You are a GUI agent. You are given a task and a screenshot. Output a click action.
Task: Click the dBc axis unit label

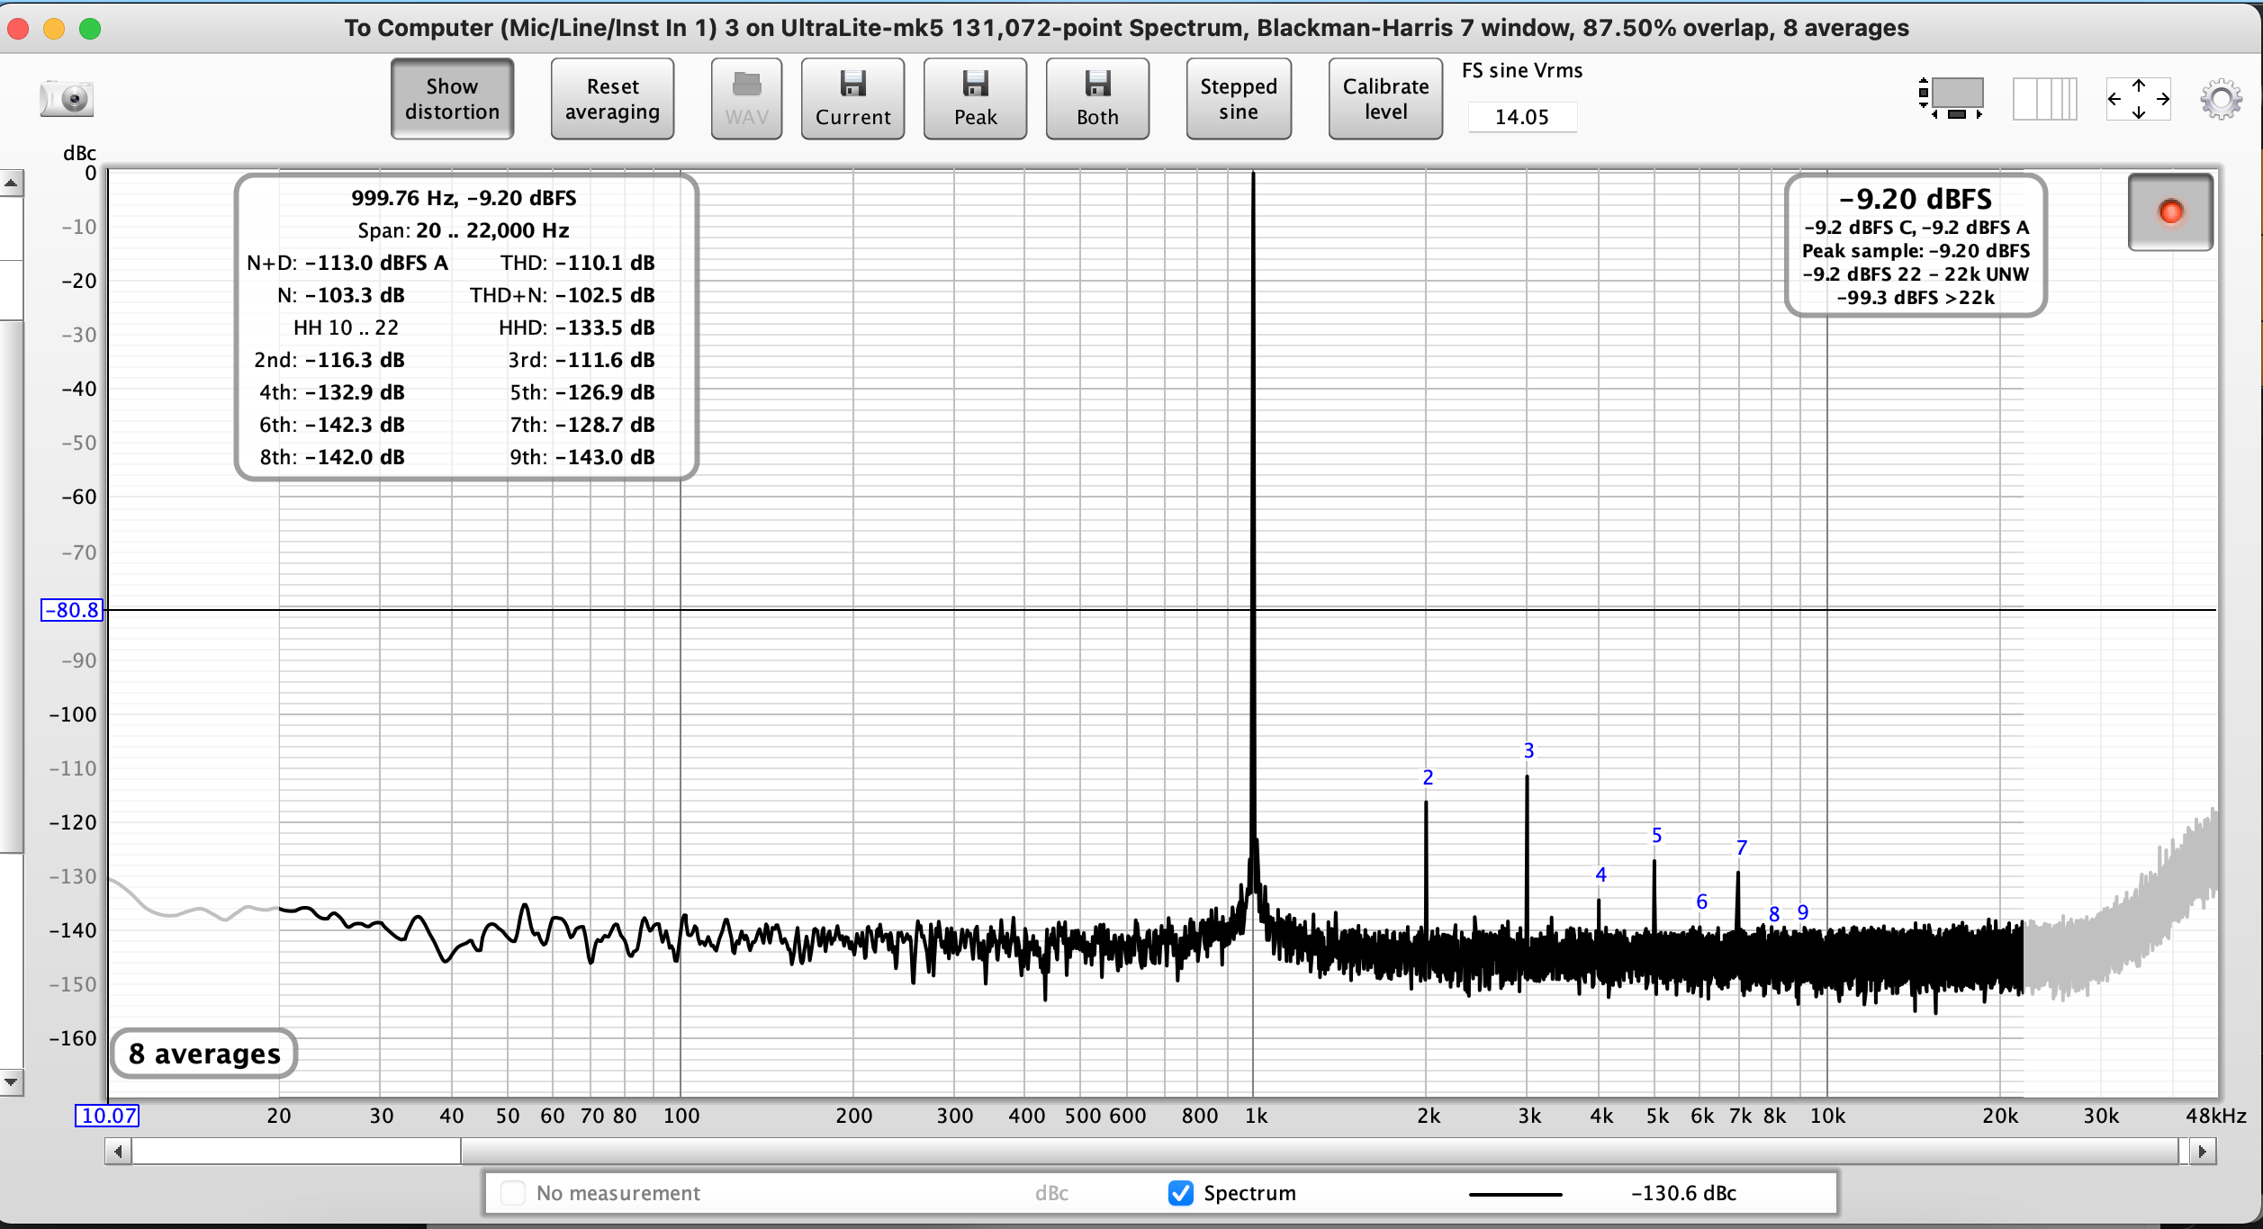pos(79,153)
